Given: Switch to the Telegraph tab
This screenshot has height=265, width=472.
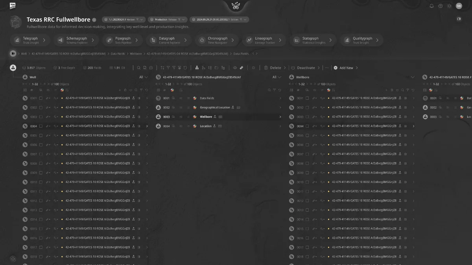Looking at the screenshot, I should pos(30,40).
